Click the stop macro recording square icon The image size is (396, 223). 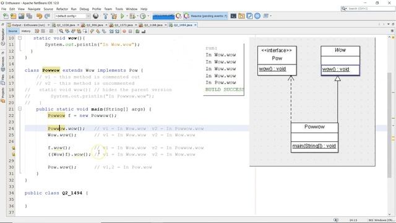(130, 31)
